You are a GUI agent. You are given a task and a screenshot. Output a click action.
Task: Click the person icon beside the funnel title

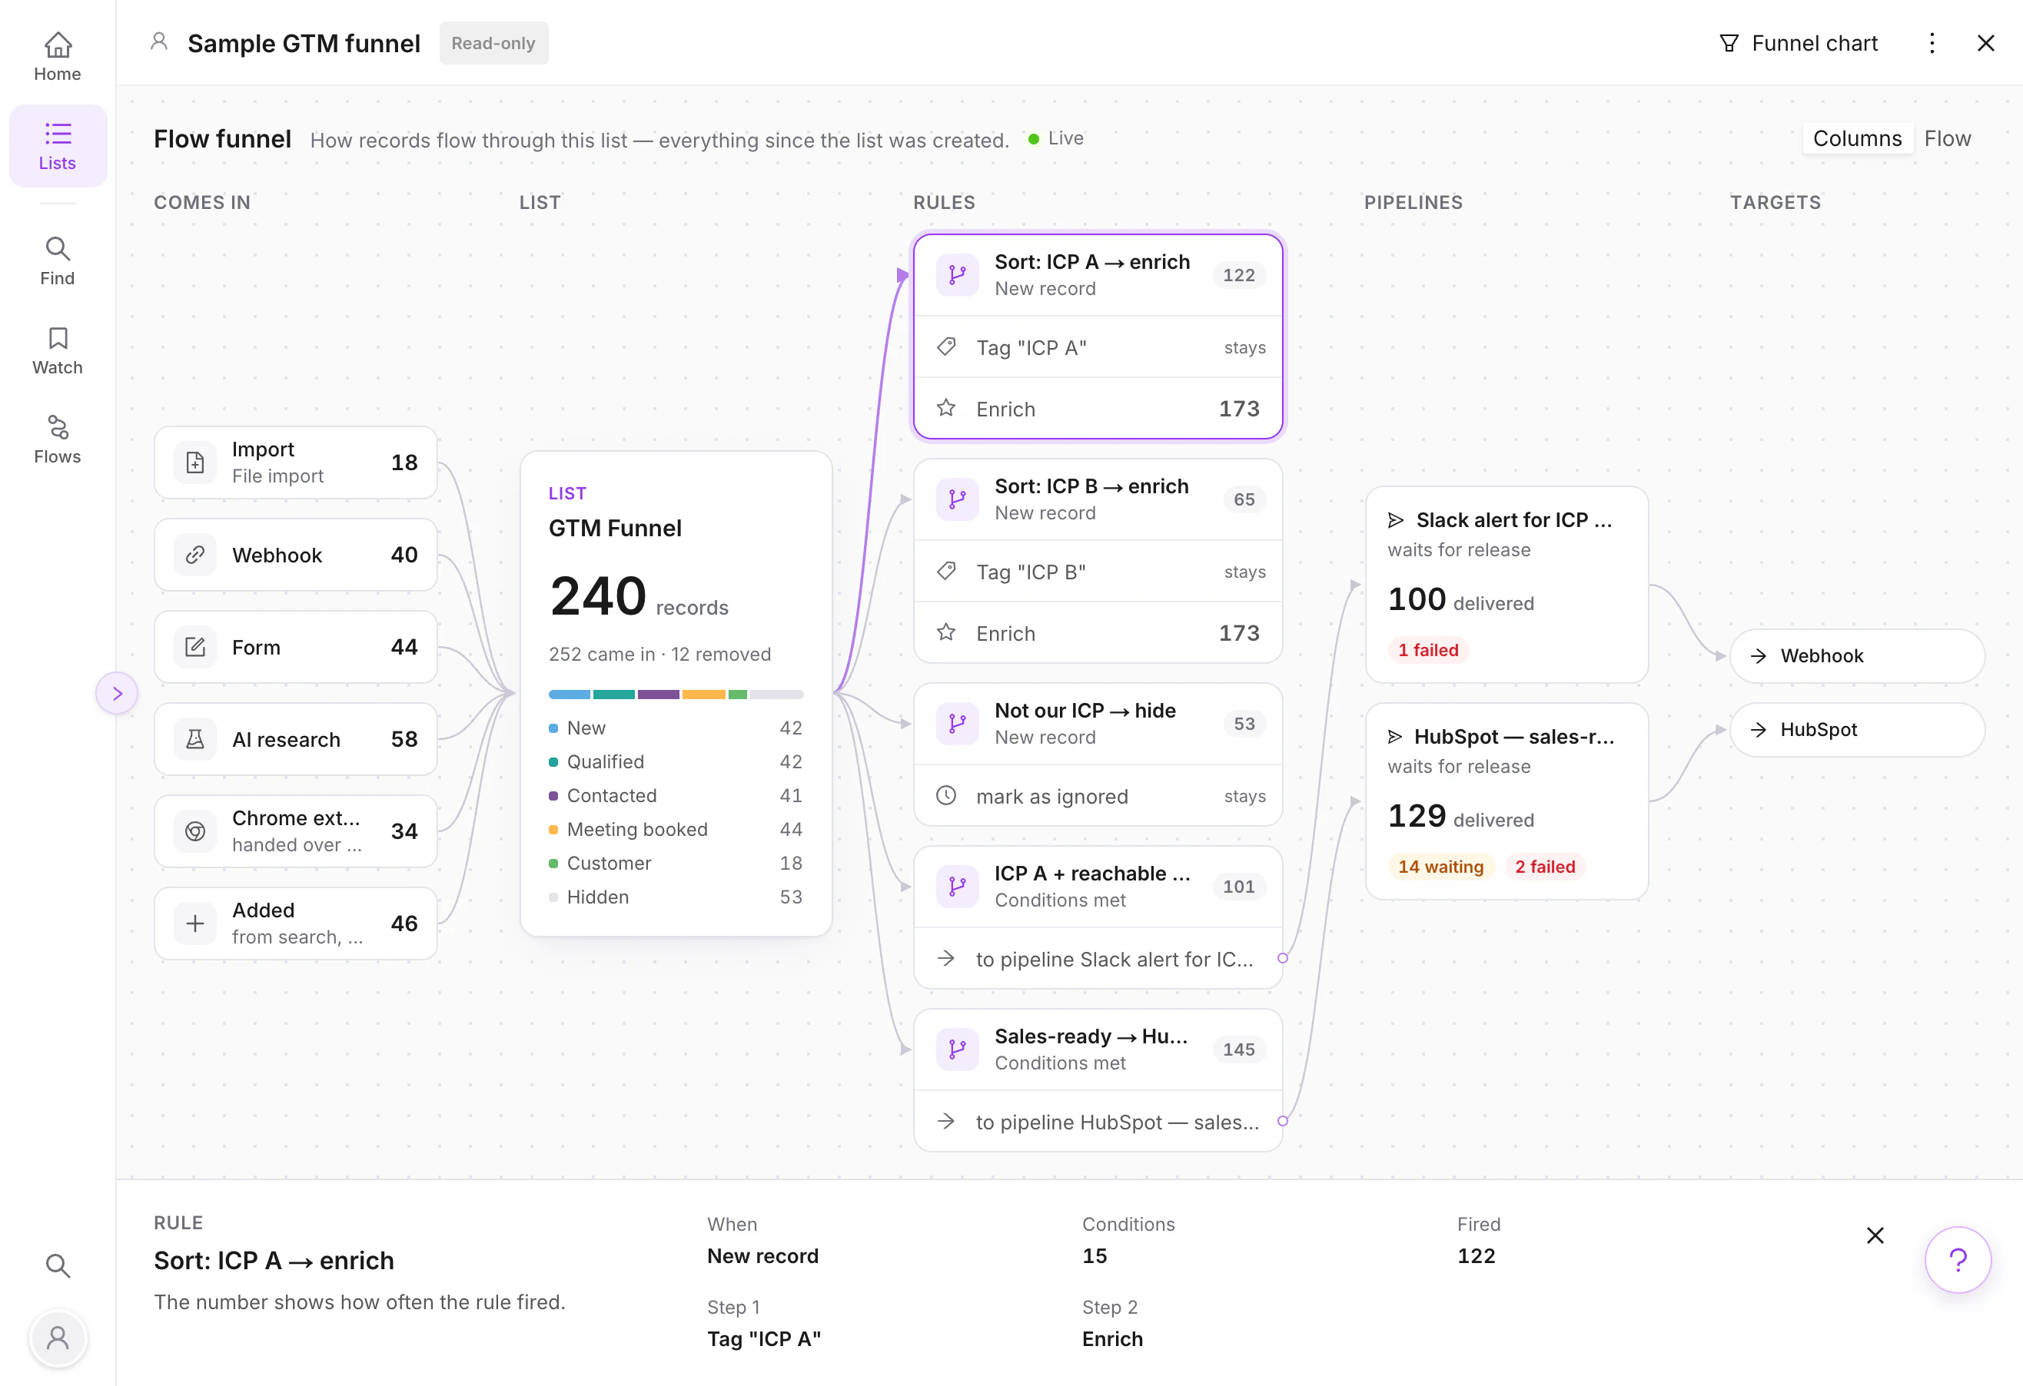158,41
